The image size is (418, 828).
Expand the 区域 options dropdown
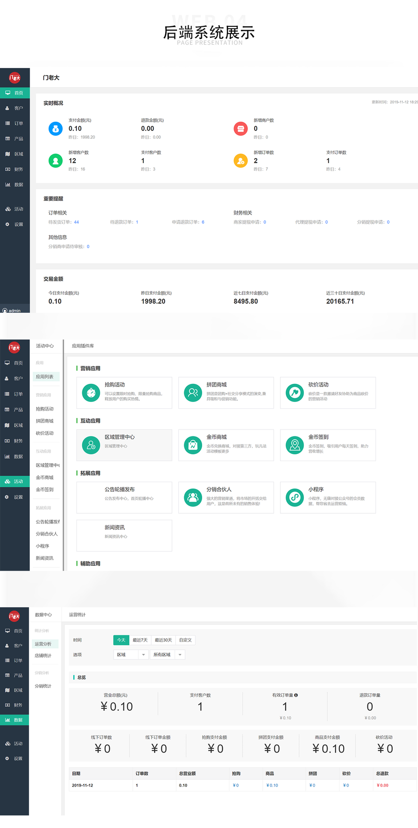click(x=143, y=655)
